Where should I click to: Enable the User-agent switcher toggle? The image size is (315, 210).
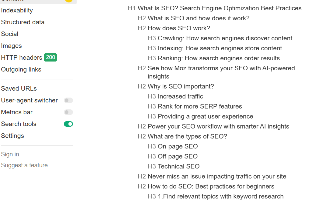tap(68, 100)
